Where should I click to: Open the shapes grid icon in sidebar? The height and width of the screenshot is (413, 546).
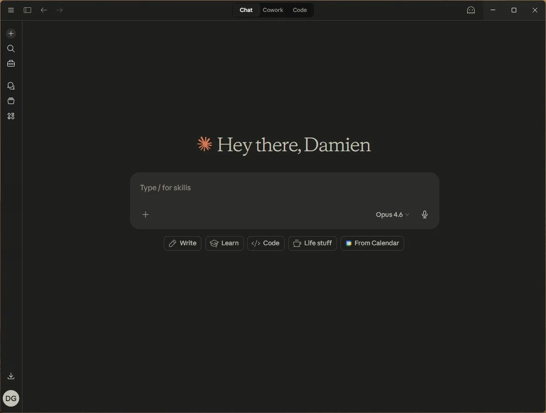point(11,116)
